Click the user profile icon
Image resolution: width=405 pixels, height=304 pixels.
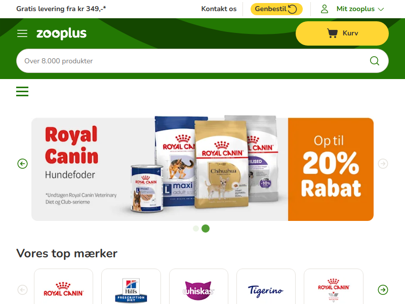coord(325,9)
